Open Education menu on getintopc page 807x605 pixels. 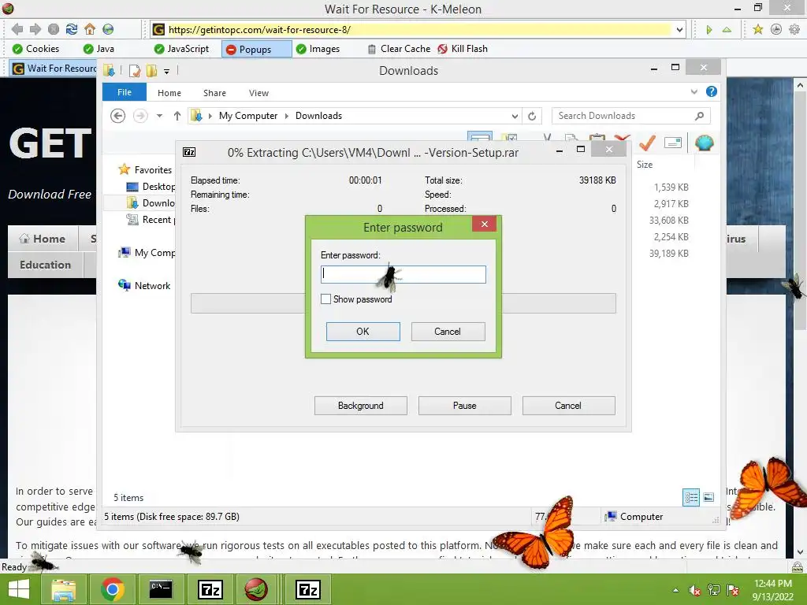point(45,265)
